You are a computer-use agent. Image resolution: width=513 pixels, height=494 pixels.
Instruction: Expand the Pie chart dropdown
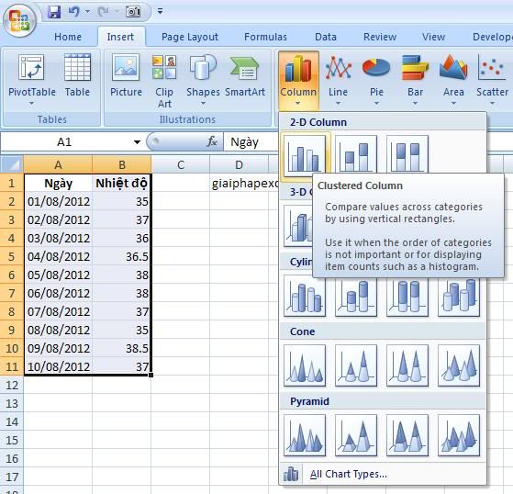[376, 81]
